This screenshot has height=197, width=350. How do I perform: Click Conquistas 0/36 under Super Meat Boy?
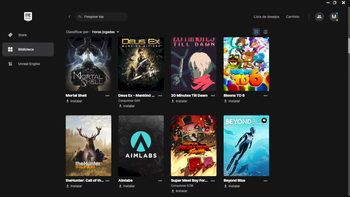(x=182, y=186)
